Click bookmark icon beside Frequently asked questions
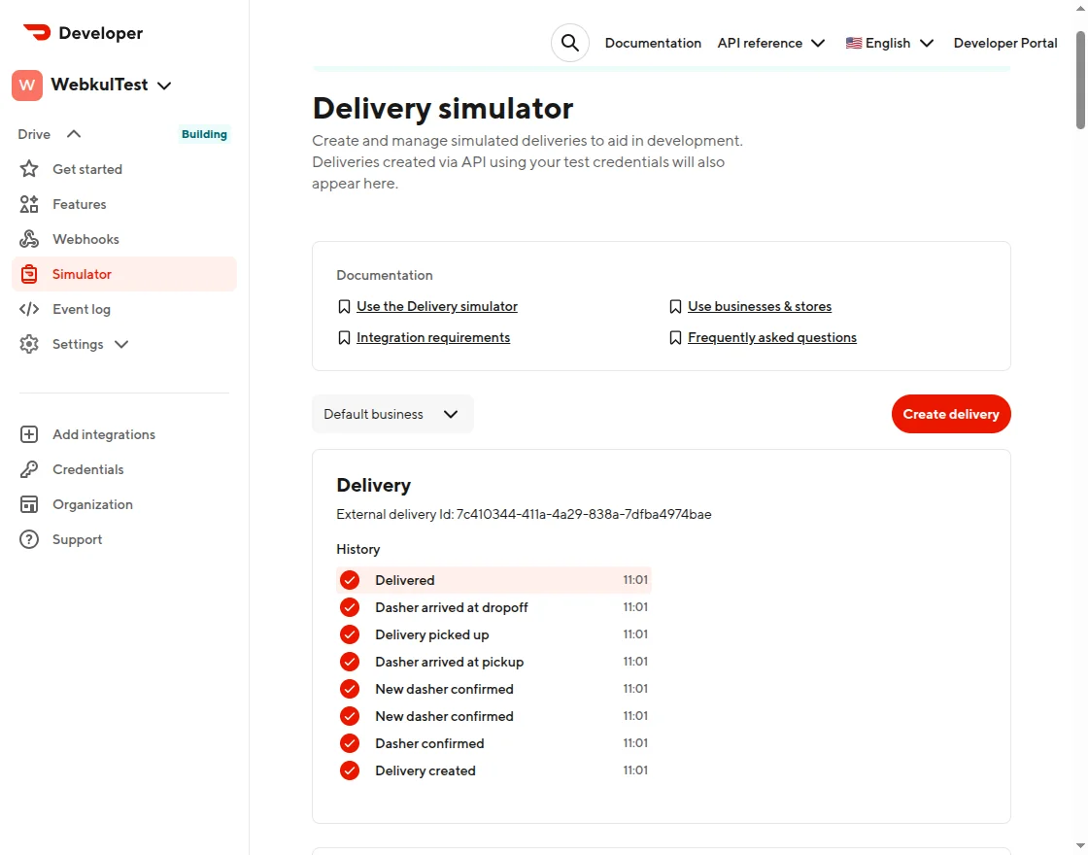This screenshot has width=1088, height=855. point(675,338)
